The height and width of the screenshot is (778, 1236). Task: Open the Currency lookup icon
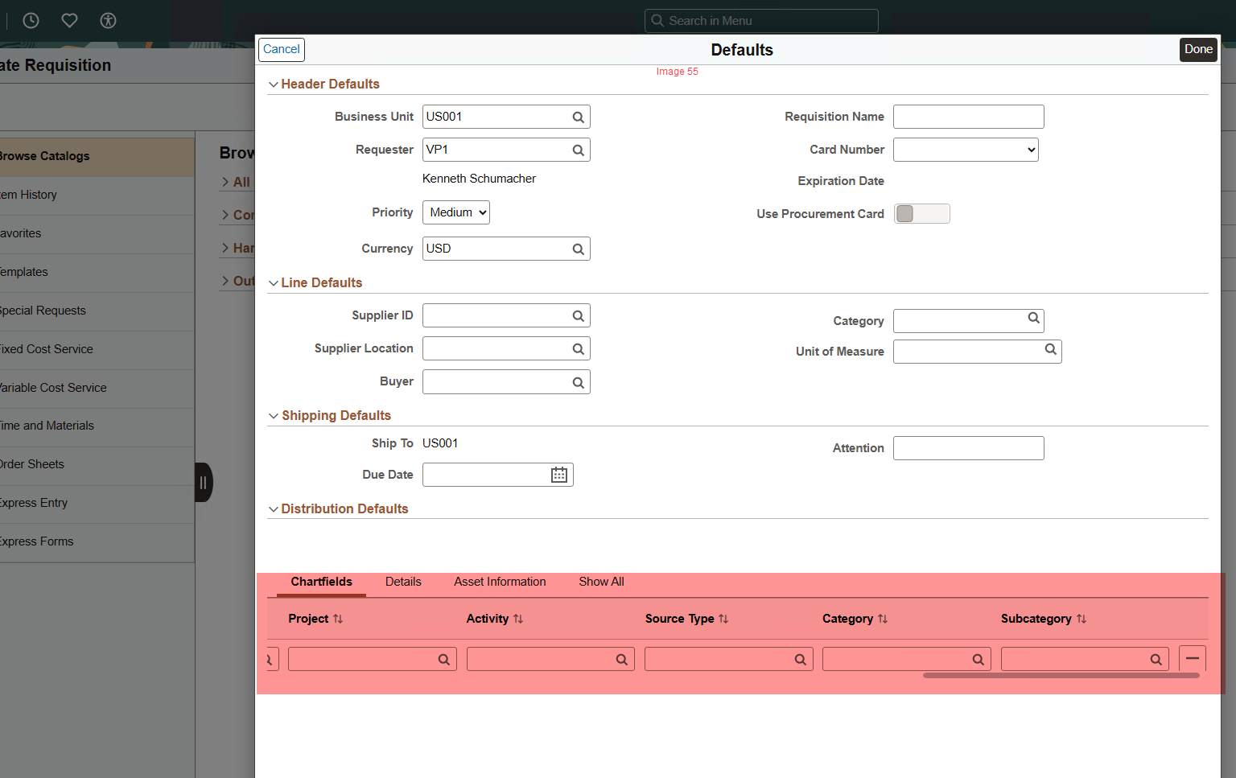578,249
